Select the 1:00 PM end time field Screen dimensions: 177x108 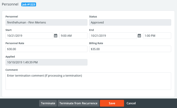(157, 36)
